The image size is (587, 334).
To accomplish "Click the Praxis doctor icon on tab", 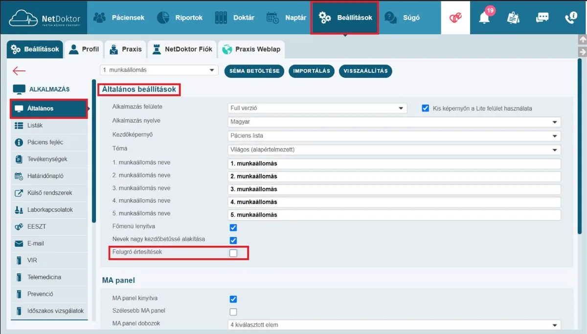I will (113, 49).
